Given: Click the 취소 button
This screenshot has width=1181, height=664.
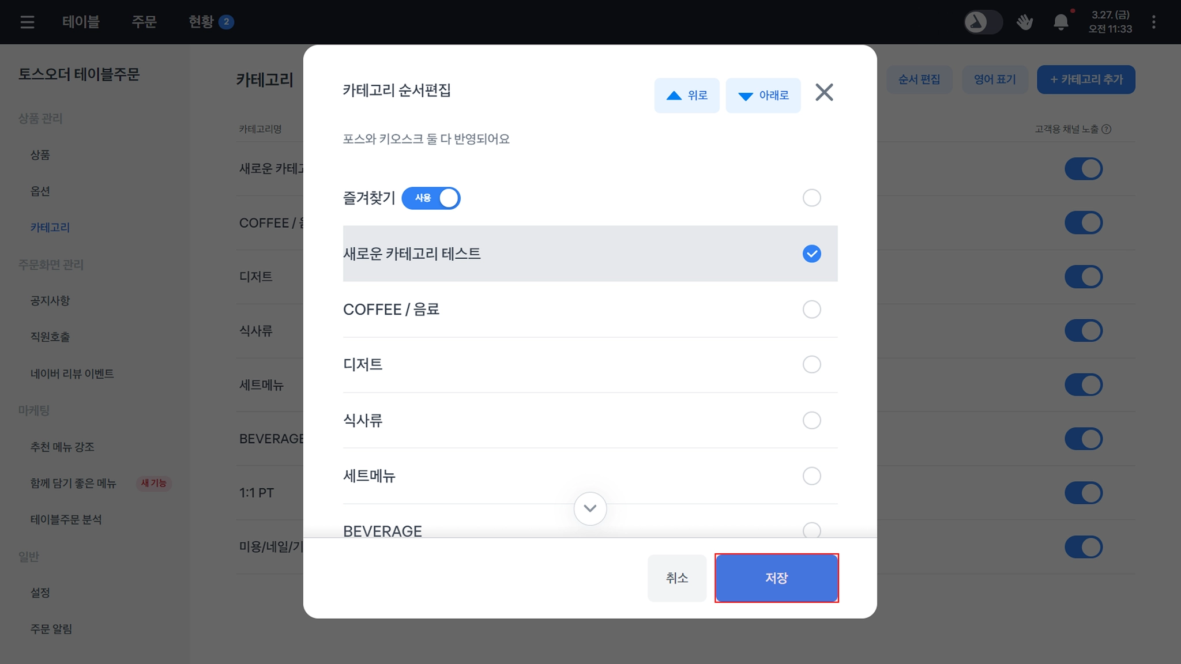Looking at the screenshot, I should [x=677, y=578].
